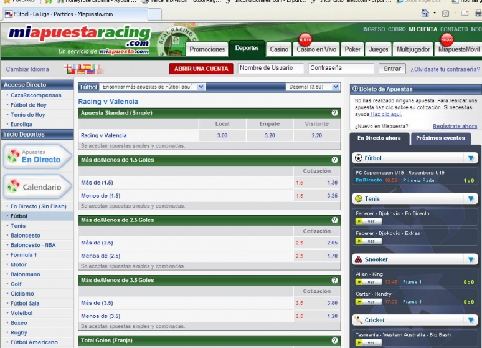Open the Promociones tab

click(207, 49)
